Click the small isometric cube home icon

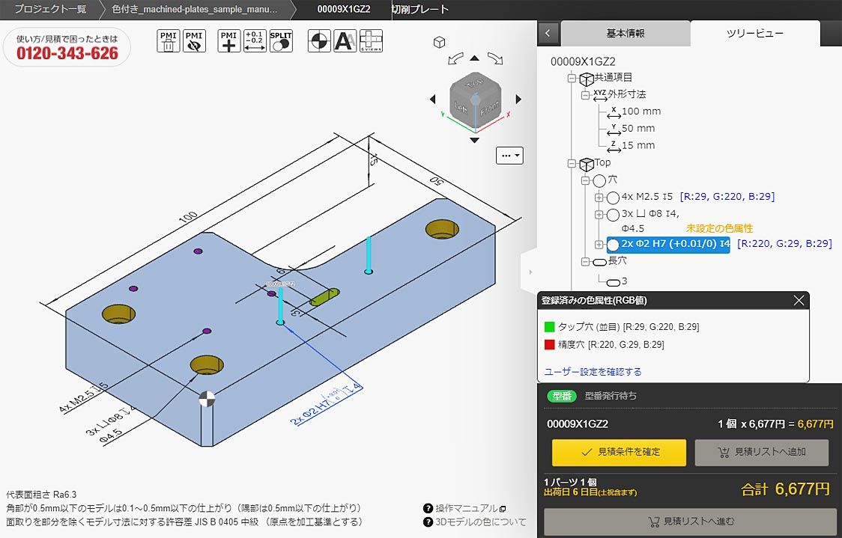[440, 41]
